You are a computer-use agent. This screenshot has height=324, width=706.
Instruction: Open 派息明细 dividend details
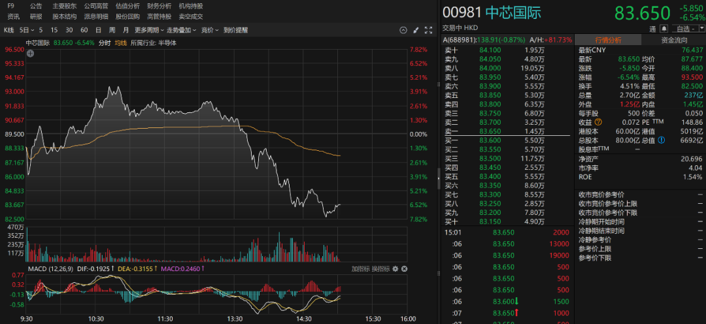tap(96, 16)
